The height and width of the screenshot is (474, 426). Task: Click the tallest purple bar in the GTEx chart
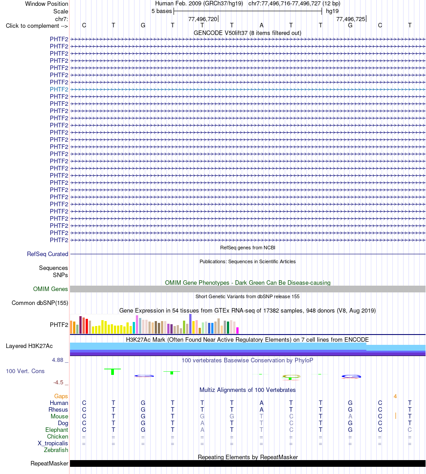(190, 324)
